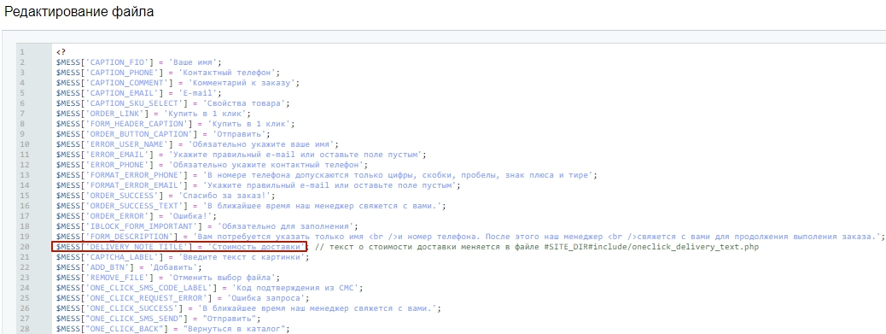Place cursor in CAPTION_EMAIL 'E-mail' line
This screenshot has height=334, width=886.
(139, 93)
